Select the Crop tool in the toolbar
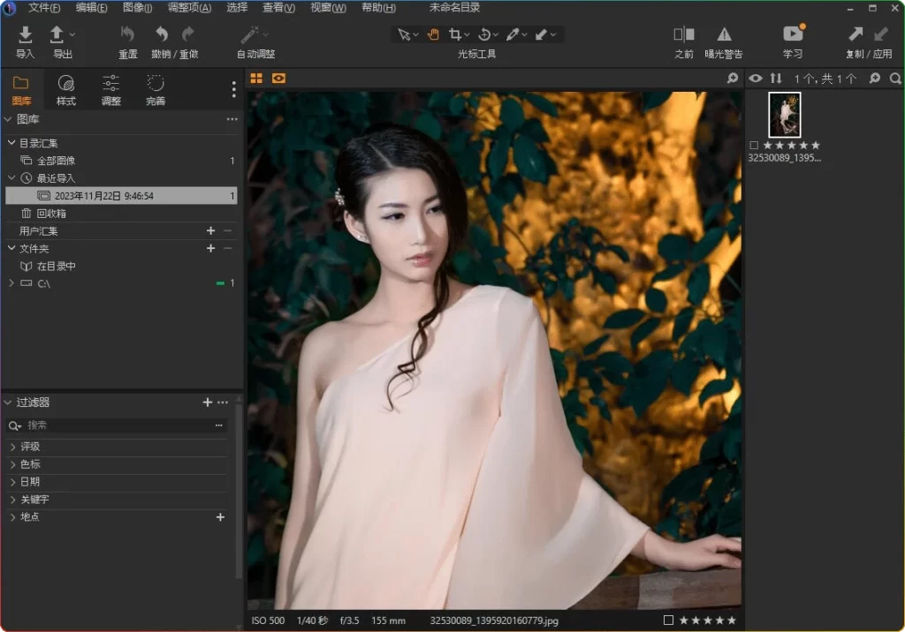The height and width of the screenshot is (632, 905). point(456,34)
